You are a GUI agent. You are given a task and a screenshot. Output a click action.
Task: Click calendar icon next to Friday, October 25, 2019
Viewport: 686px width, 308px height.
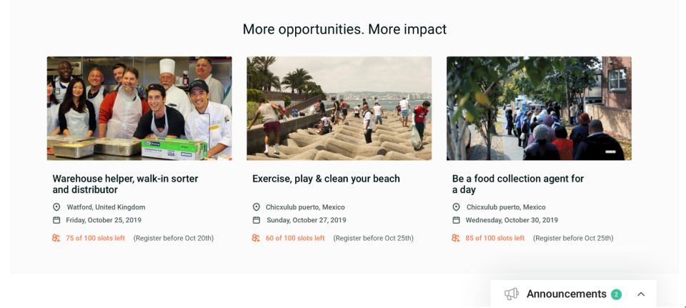point(56,220)
